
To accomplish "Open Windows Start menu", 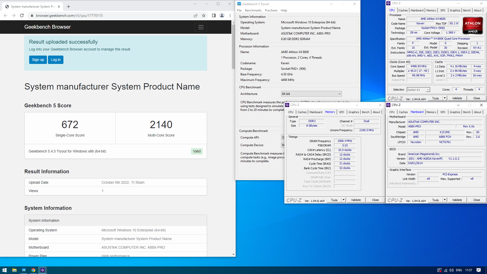I will pyautogui.click(x=5, y=270).
